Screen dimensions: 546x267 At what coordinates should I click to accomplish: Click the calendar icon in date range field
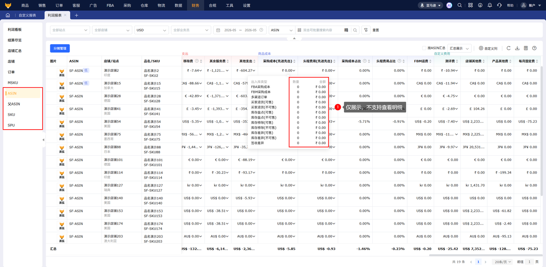point(218,30)
